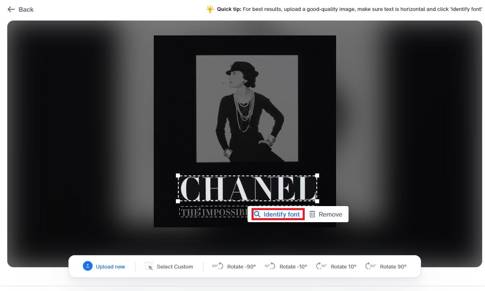Click the Identify font button

(278, 215)
